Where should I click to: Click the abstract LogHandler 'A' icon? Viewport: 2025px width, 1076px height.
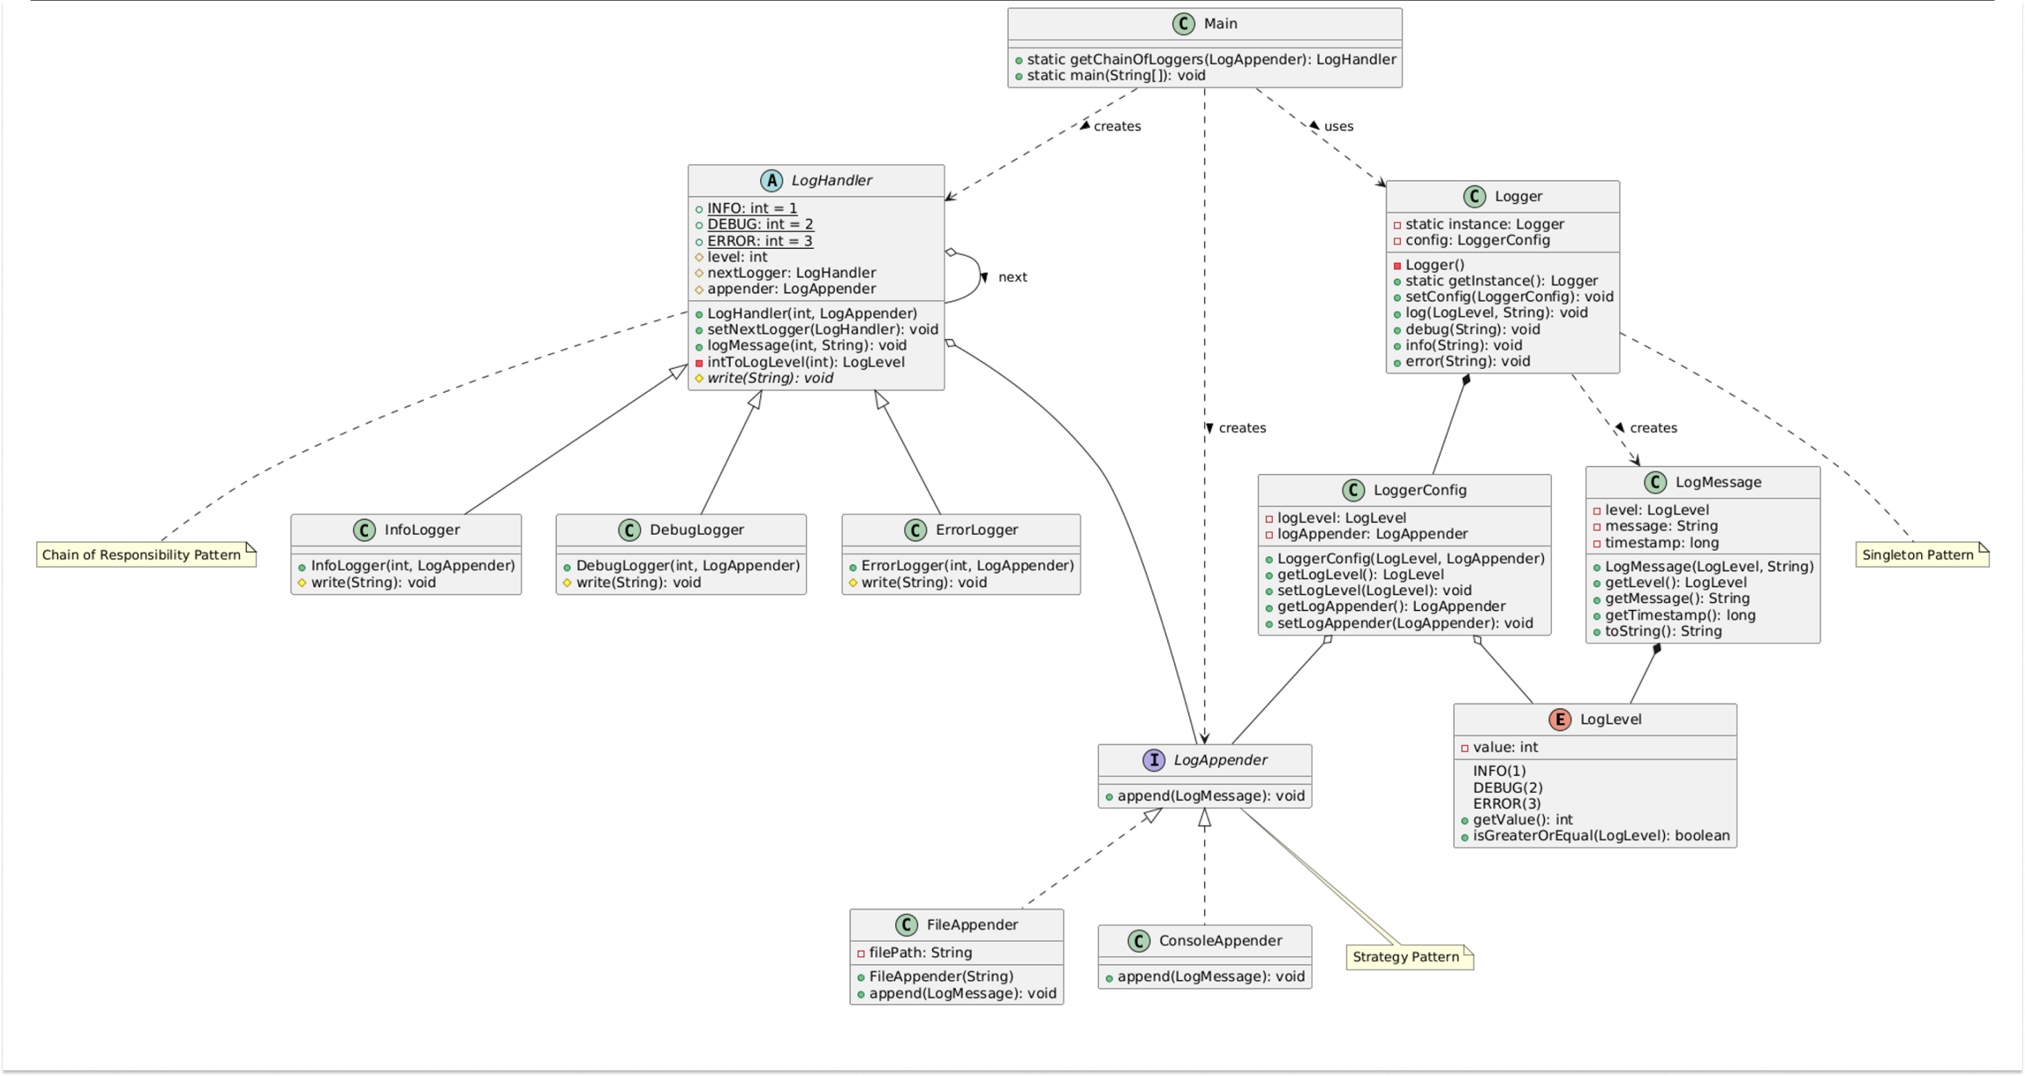tap(771, 181)
